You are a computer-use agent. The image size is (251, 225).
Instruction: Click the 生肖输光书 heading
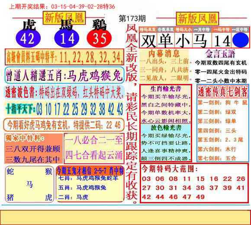click(x=166, y=89)
